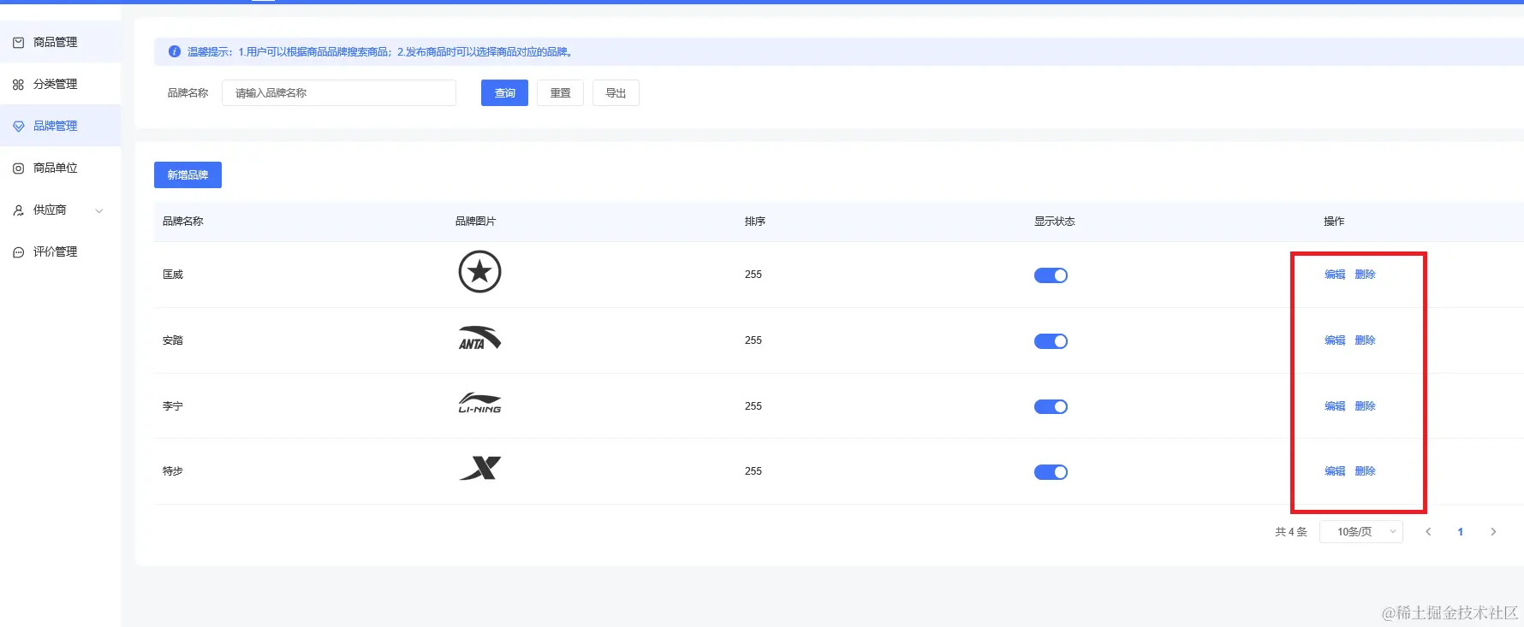The height and width of the screenshot is (627, 1524).
Task: Click the 品牌名称 column header
Action: pyautogui.click(x=182, y=222)
